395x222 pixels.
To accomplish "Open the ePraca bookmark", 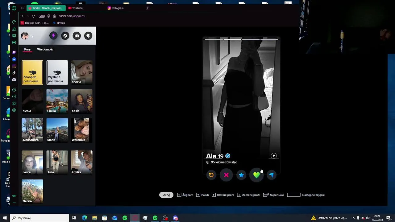I will (59, 23).
